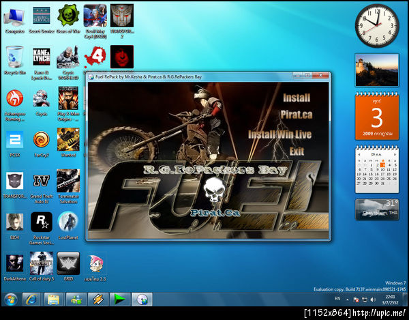
Task: Click the weather gadget showing 31°
Action: 377,209
